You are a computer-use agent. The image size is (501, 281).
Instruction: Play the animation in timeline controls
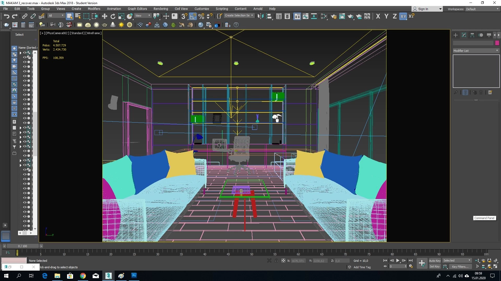pos(398,260)
